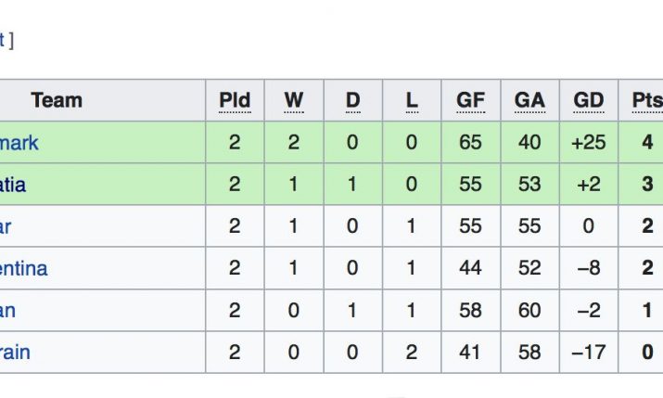The image size is (663, 398).
Task: Open the partially visible Denmark team link
Action: tap(19, 143)
